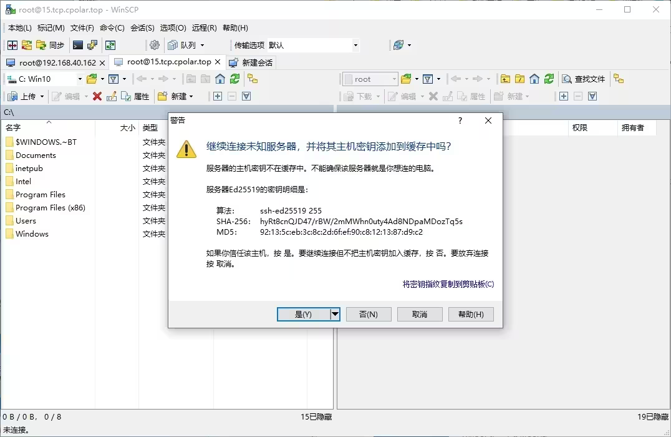The width and height of the screenshot is (671, 437).
Task: Go to remote home directory icon
Action: pos(534,79)
